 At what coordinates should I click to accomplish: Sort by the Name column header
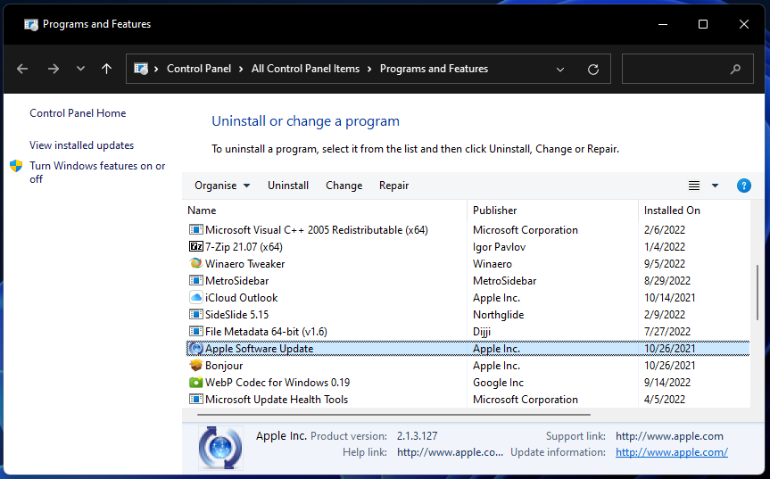click(x=202, y=210)
